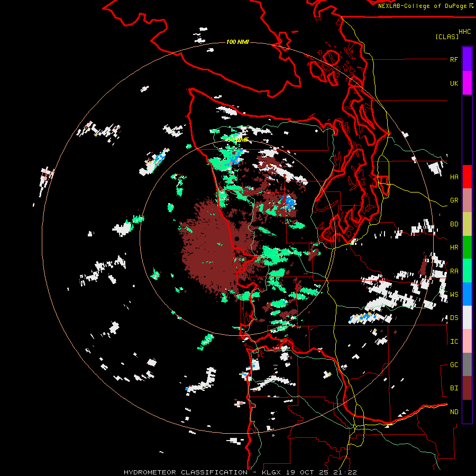Click the UK legend label
Image resolution: width=476 pixels, height=476 pixels.
[x=454, y=83]
